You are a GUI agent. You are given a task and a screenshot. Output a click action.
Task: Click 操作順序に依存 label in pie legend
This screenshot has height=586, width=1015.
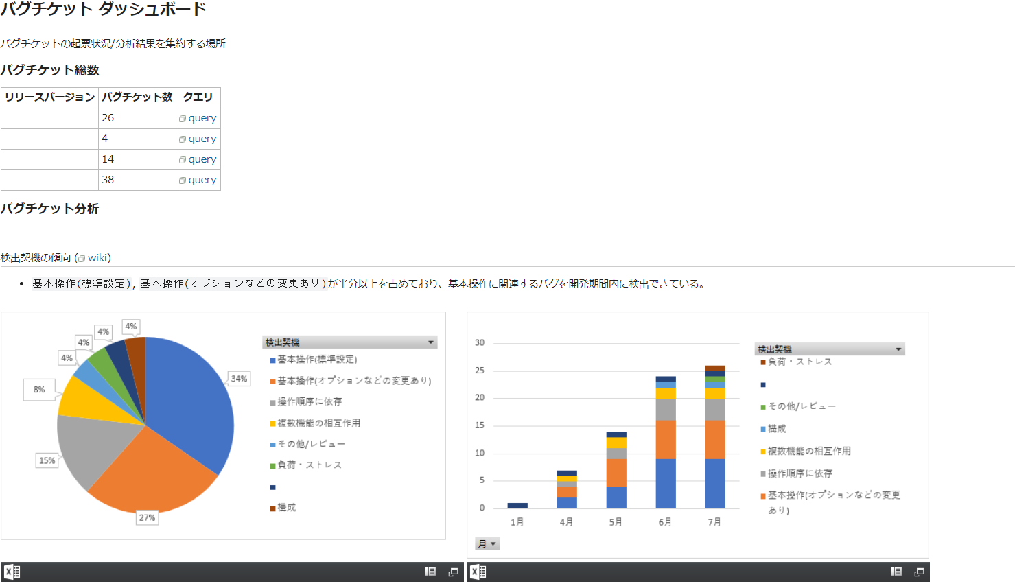point(310,402)
